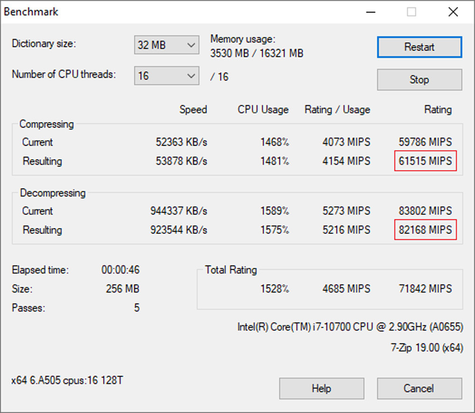
Task: Click the current compressing speed 52363 KB/s
Action: (181, 142)
